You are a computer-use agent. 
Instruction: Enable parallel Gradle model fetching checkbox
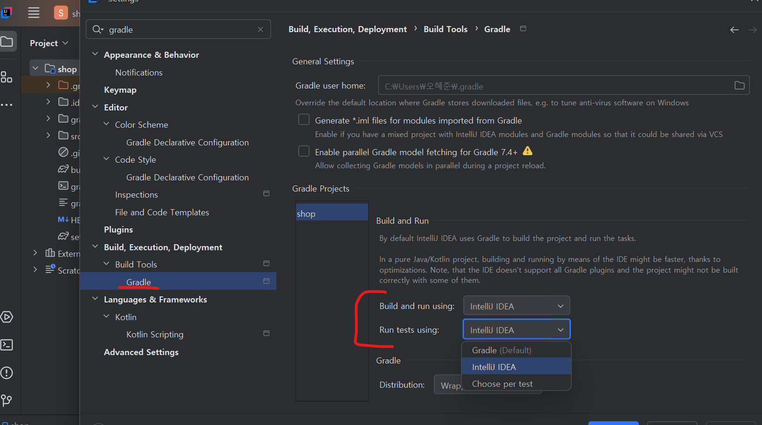pyautogui.click(x=304, y=151)
